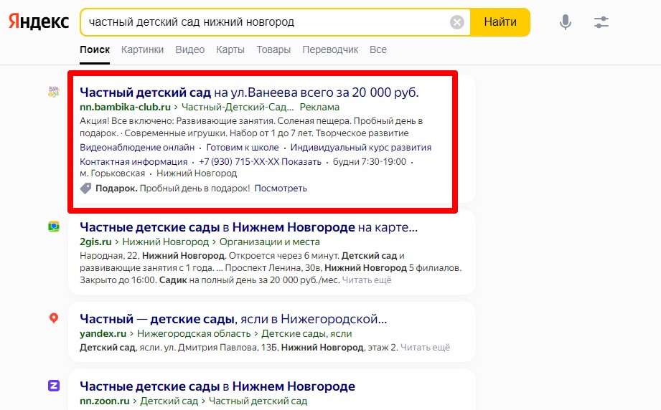Open the Yandex logo homepage

point(38,22)
